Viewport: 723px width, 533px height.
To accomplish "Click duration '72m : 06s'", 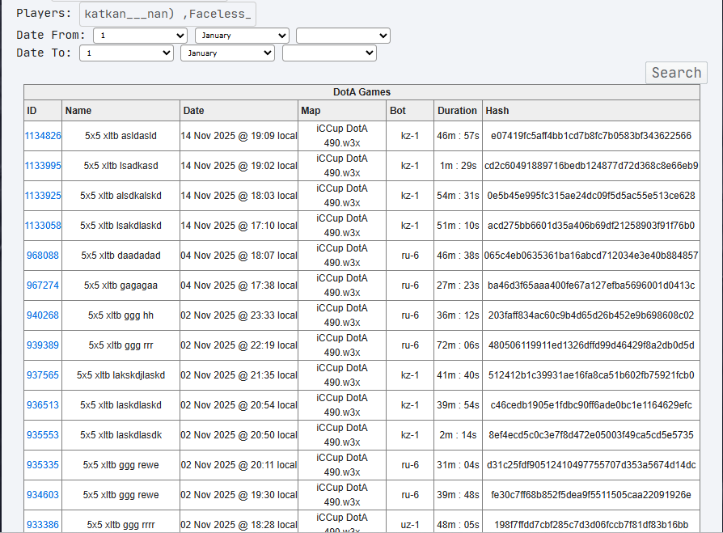I will pos(458,345).
